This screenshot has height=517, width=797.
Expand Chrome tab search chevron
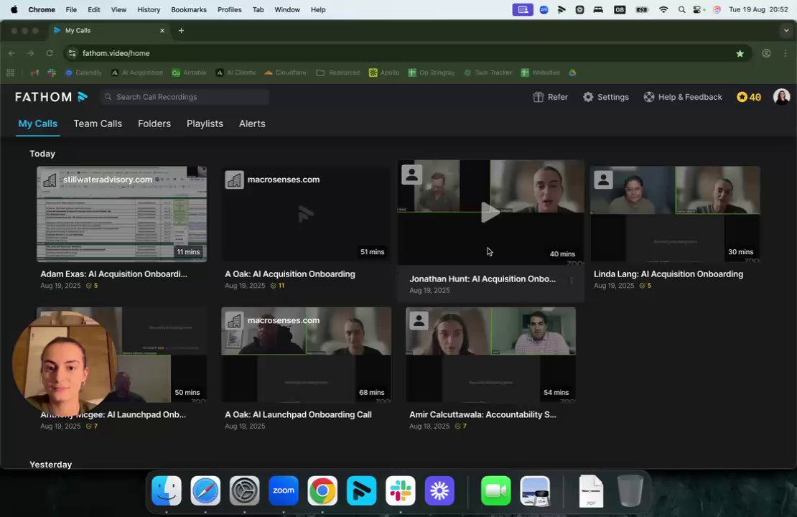click(786, 30)
